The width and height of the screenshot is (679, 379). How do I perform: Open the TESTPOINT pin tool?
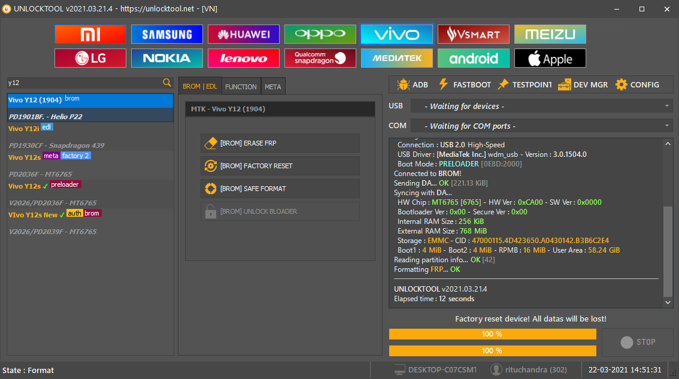[525, 84]
